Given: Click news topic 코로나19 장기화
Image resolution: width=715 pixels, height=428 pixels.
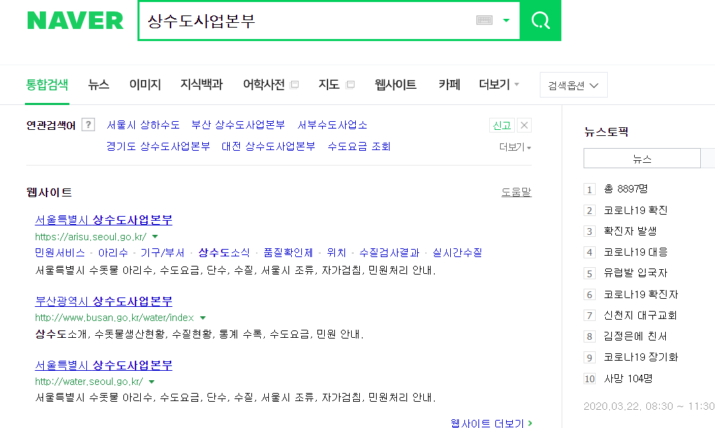Looking at the screenshot, I should click(641, 357).
